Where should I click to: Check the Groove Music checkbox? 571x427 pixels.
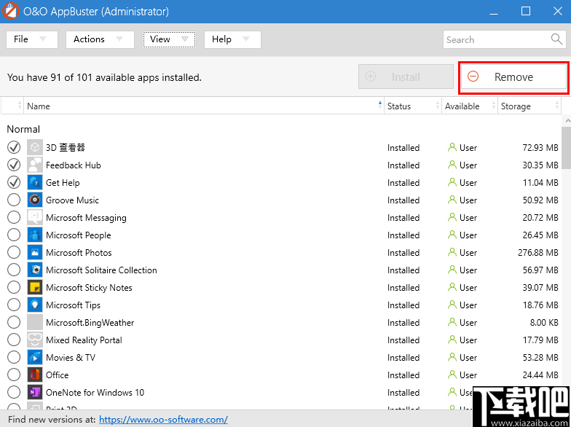(14, 200)
